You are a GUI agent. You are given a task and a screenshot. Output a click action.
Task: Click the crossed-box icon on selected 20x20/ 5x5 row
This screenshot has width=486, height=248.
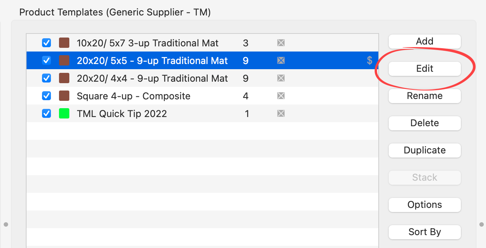[x=281, y=60]
